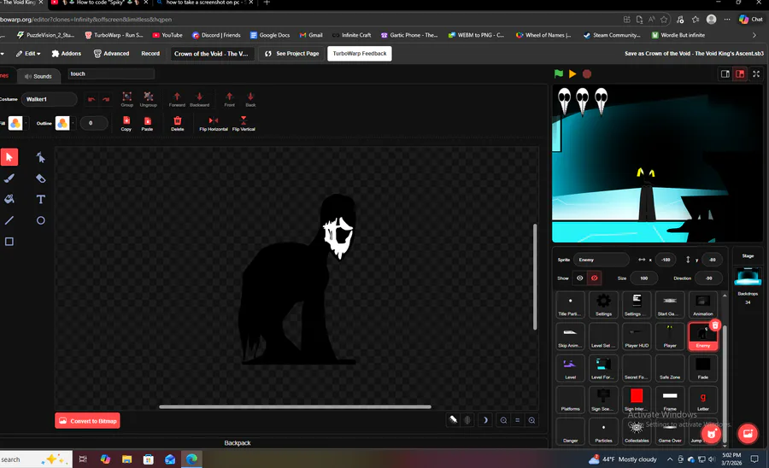Open the Advanced menu
This screenshot has height=468, width=769.
(x=111, y=54)
